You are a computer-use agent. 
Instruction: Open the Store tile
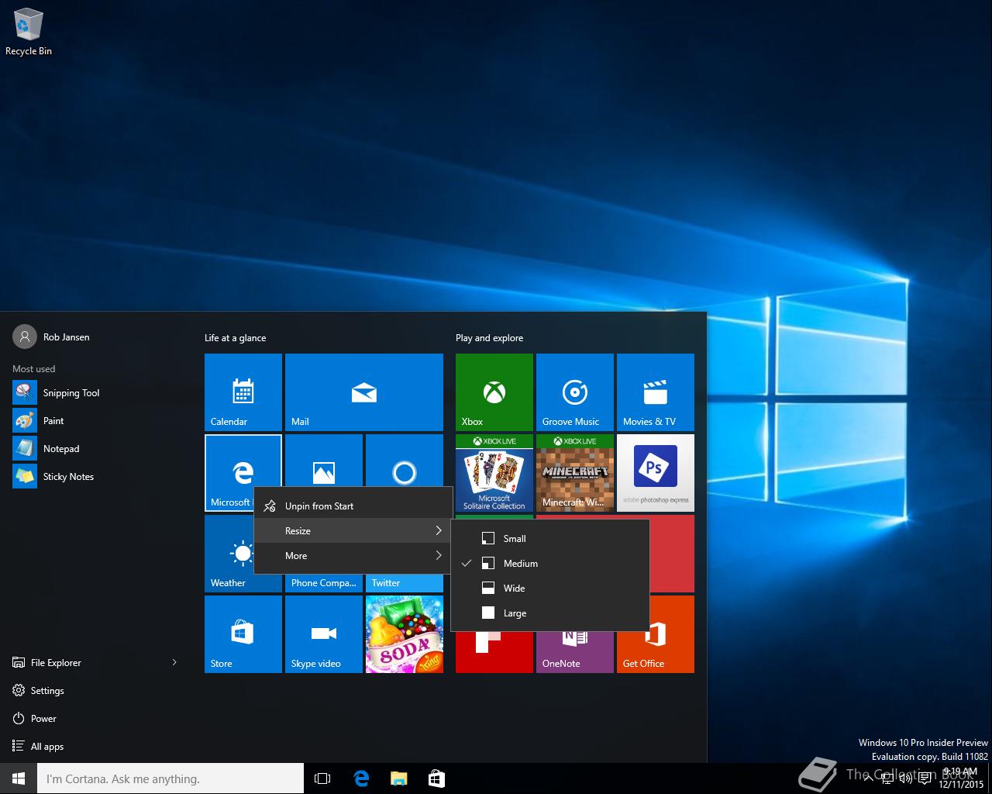pos(243,634)
